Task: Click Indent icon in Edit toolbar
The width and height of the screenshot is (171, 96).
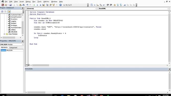Action: 108,5
